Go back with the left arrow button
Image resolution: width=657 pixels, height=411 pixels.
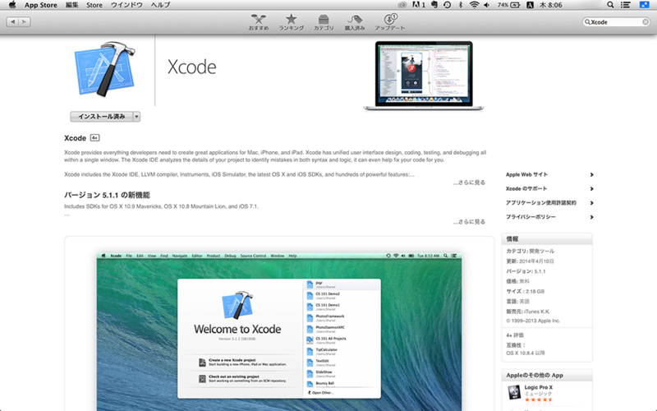pos(13,22)
